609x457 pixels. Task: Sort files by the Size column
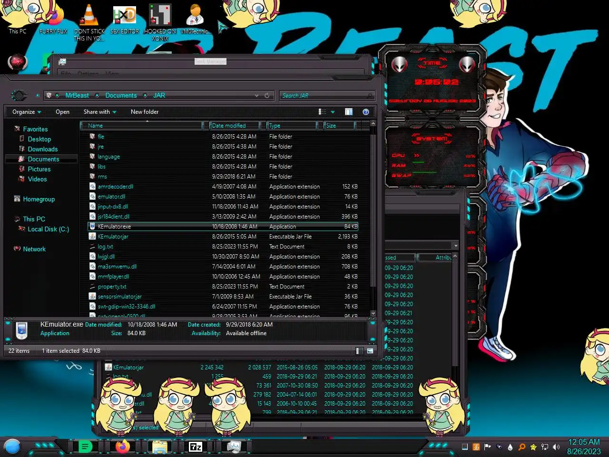coord(339,126)
